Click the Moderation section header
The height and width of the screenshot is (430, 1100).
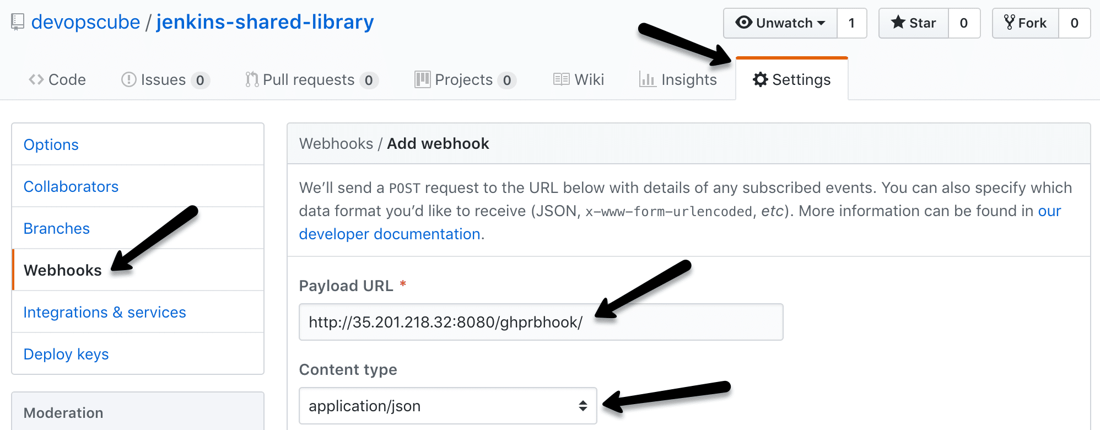(138, 412)
